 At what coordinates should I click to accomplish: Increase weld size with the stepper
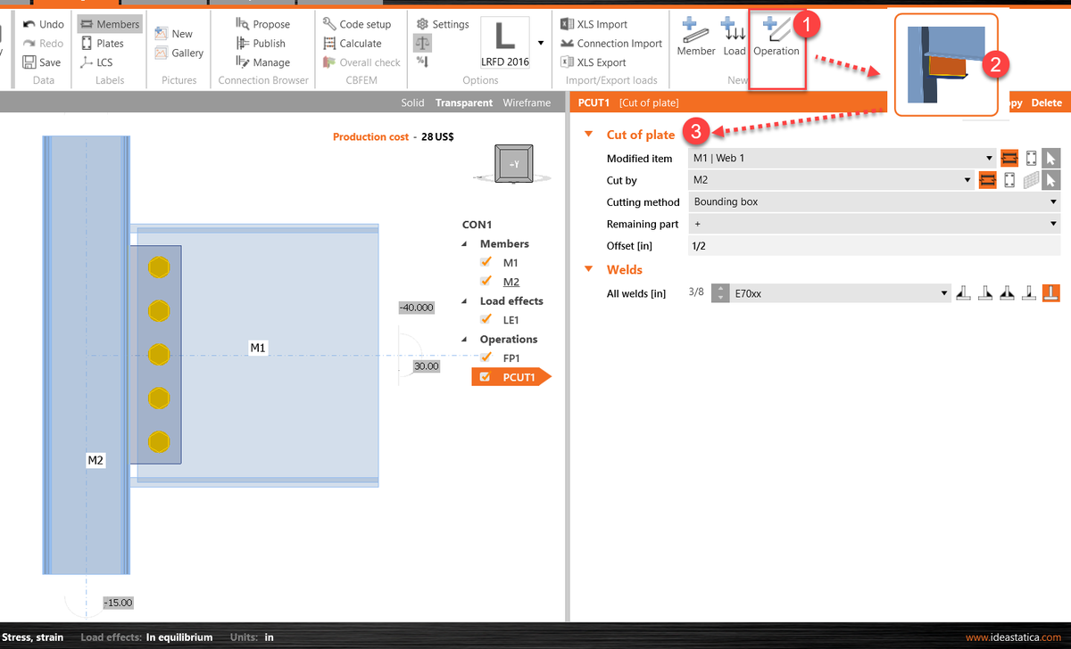pyautogui.click(x=720, y=288)
